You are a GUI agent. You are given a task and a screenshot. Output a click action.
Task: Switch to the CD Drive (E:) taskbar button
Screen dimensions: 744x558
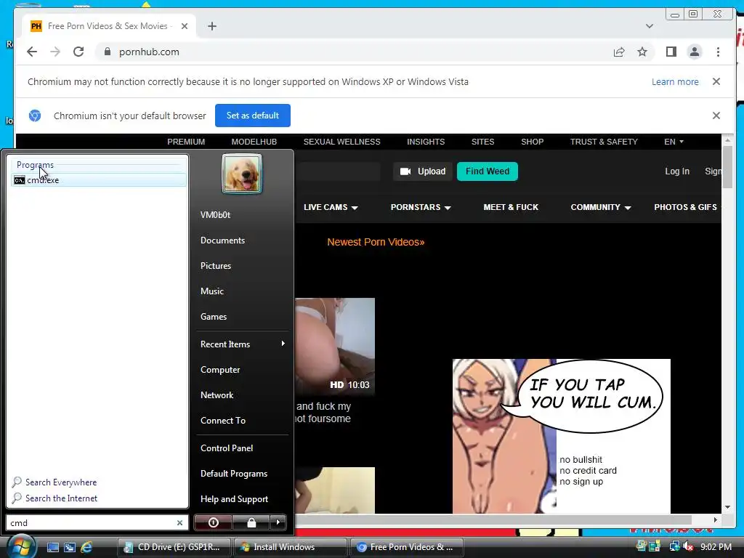tap(174, 547)
